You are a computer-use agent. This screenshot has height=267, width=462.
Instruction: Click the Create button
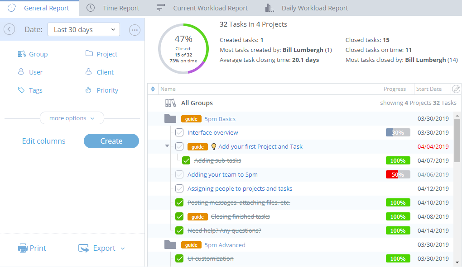(111, 141)
